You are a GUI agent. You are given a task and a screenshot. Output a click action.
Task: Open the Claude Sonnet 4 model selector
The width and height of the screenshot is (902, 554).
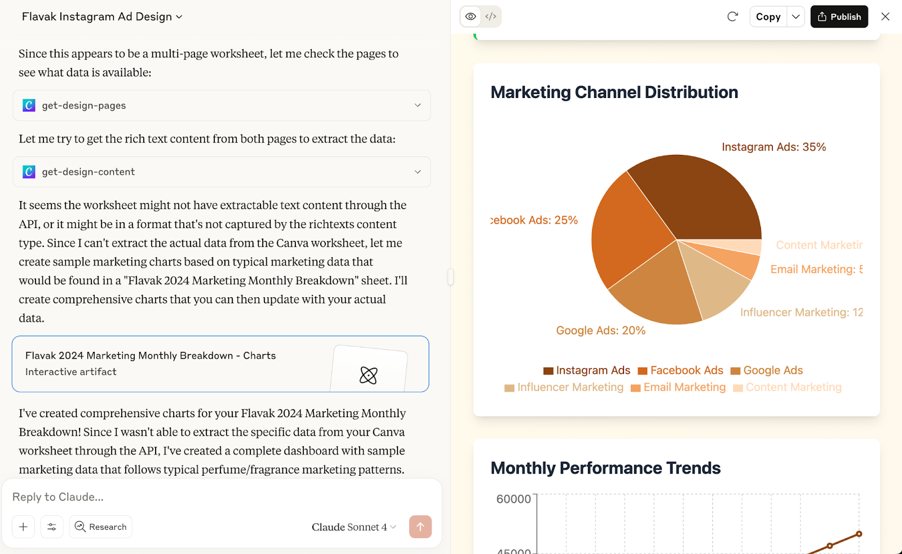354,527
